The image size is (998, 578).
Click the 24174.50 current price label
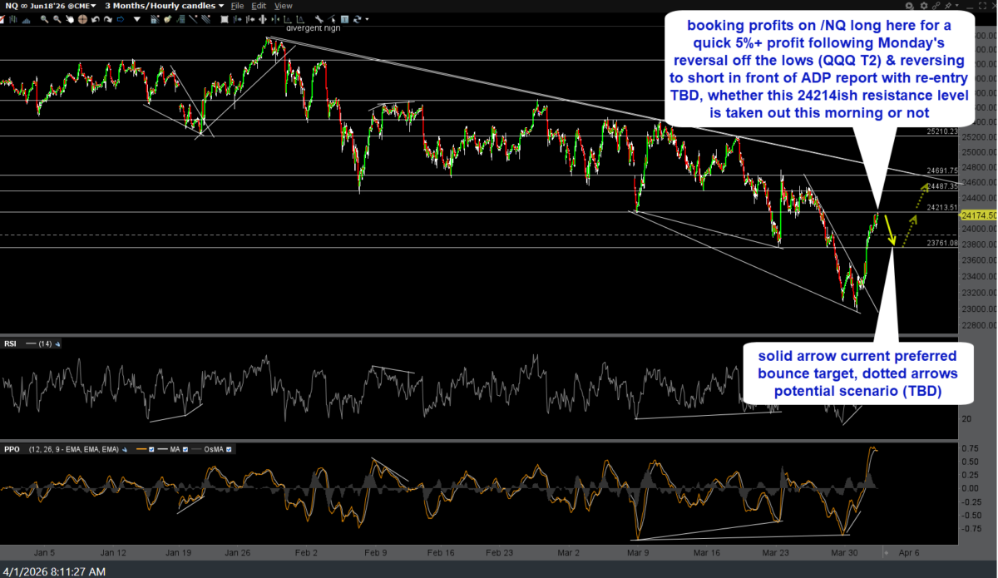pos(979,215)
